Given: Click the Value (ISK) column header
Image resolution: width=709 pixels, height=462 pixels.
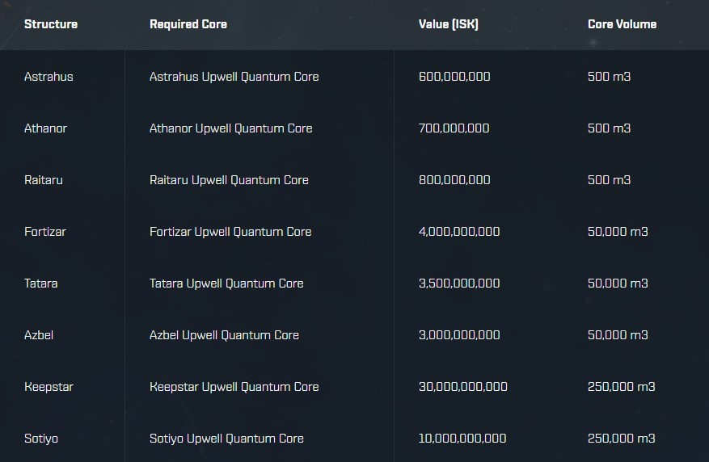Looking at the screenshot, I should [x=448, y=24].
